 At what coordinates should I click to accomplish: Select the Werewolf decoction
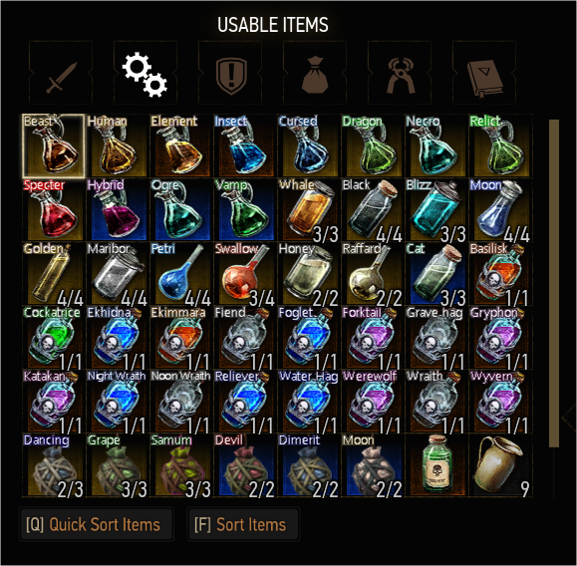373,402
